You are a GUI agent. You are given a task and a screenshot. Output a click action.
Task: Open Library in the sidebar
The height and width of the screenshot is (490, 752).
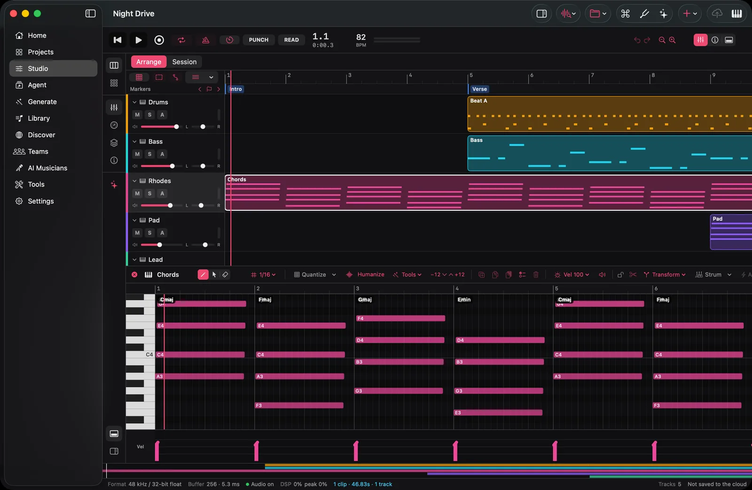tap(53, 118)
